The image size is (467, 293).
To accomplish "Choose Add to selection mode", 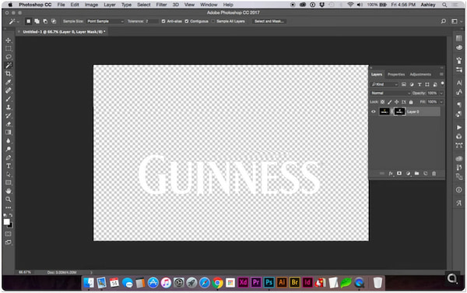I will [x=37, y=21].
